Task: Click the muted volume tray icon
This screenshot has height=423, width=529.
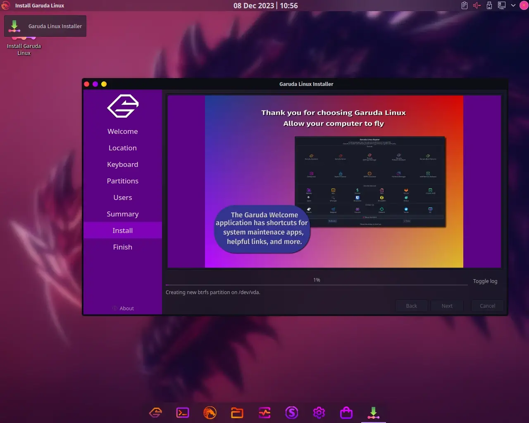Action: [477, 5]
